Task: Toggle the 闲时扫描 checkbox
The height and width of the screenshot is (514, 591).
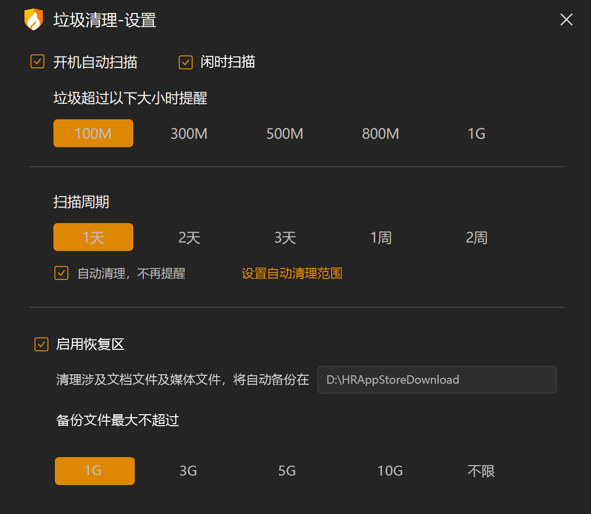Action: (x=185, y=62)
